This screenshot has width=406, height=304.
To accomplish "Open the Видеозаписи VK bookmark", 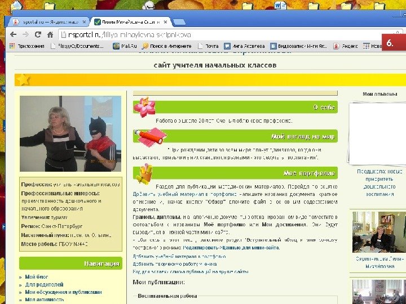I will pos(298,46).
